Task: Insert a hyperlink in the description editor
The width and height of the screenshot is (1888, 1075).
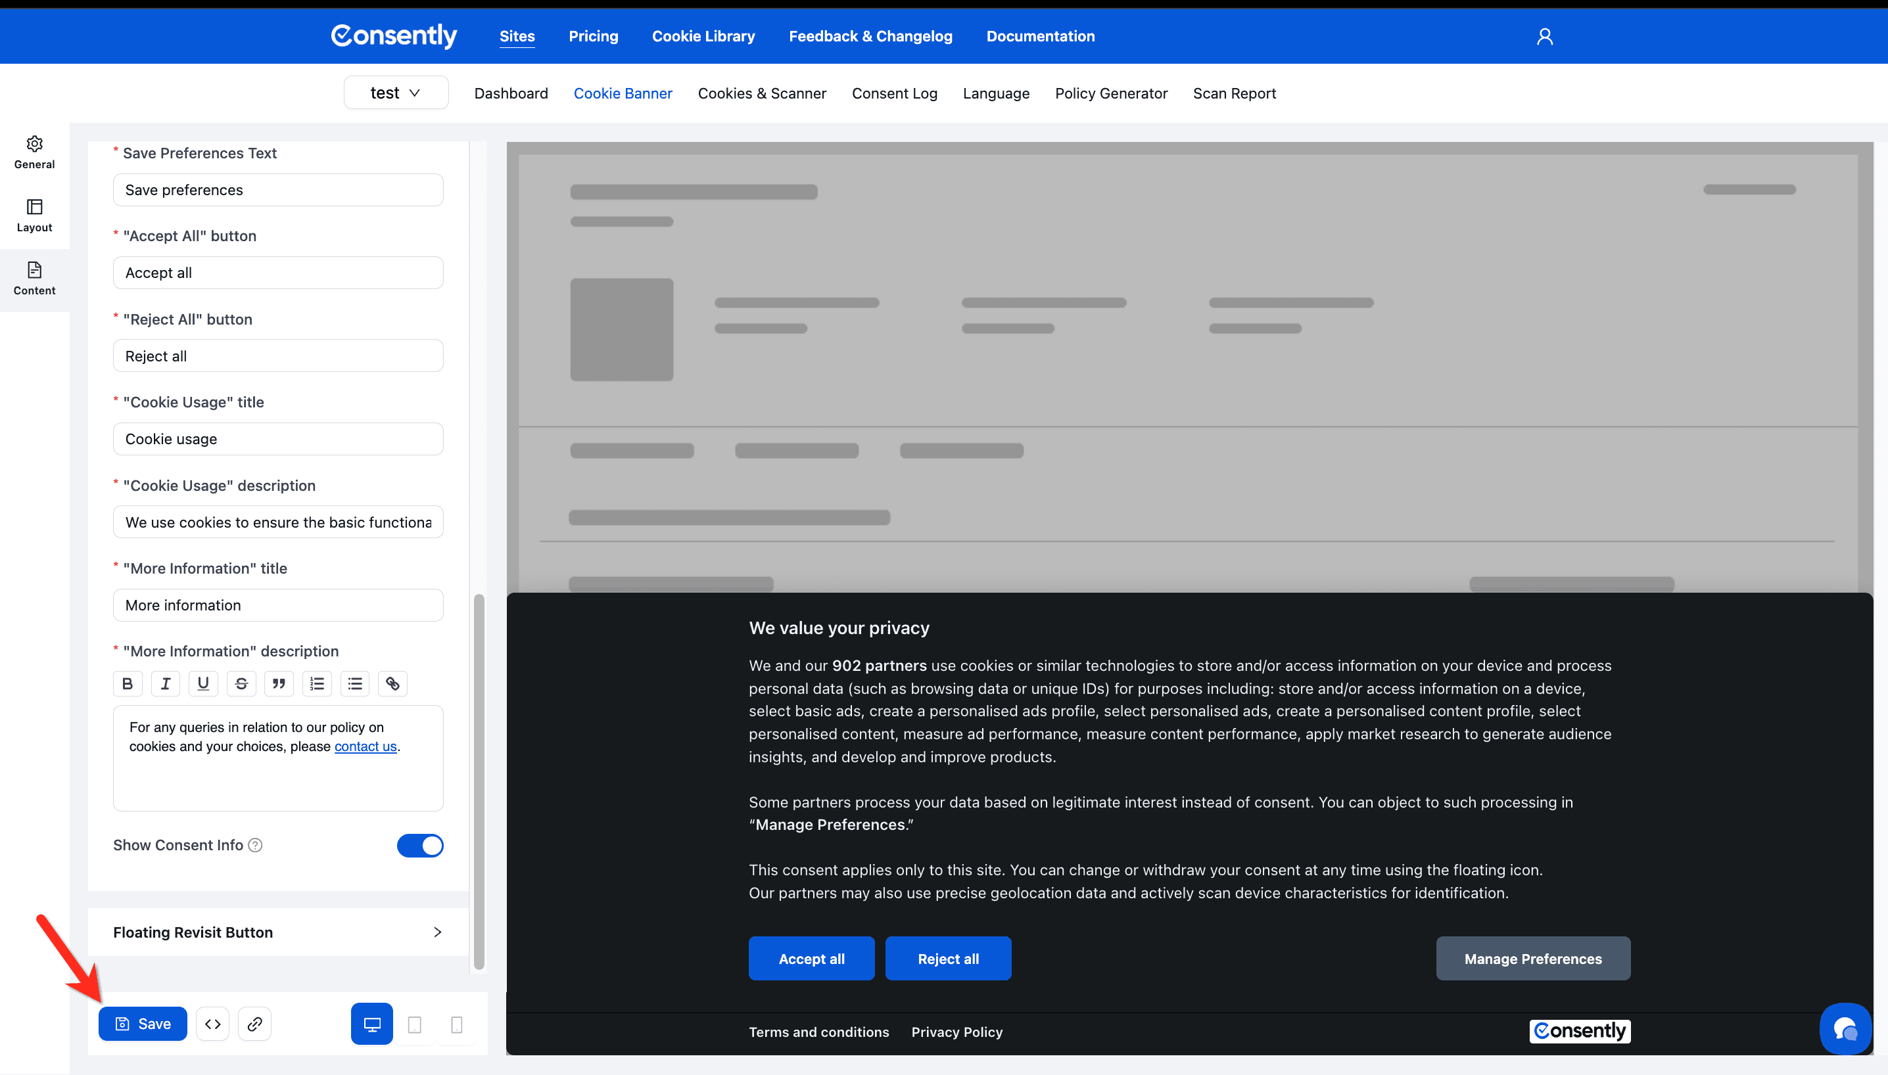Action: (392, 683)
